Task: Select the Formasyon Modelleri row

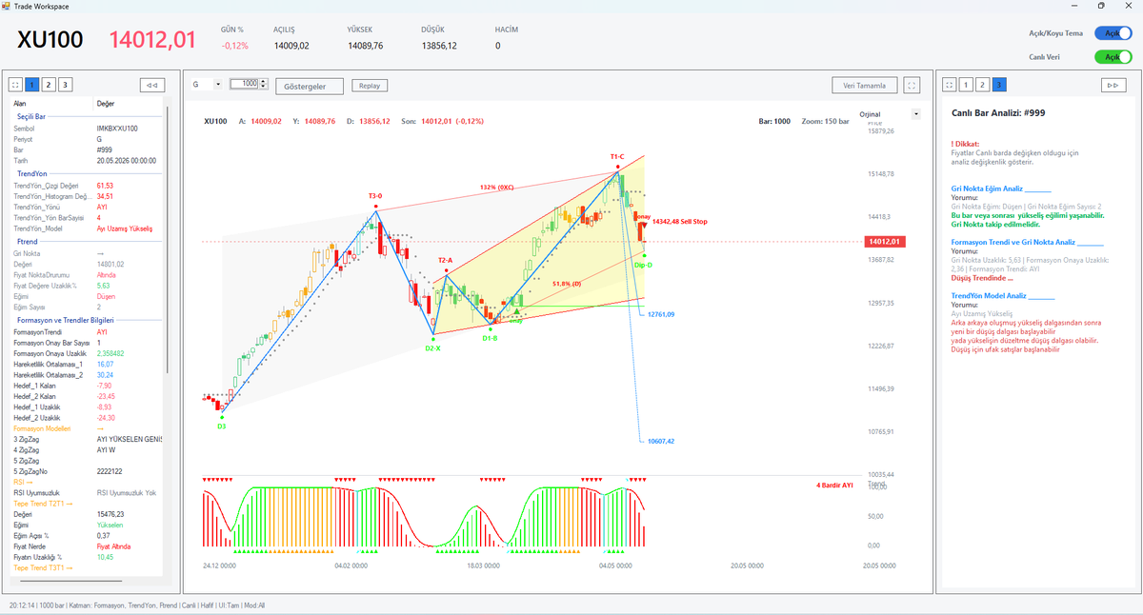Action: 88,428
